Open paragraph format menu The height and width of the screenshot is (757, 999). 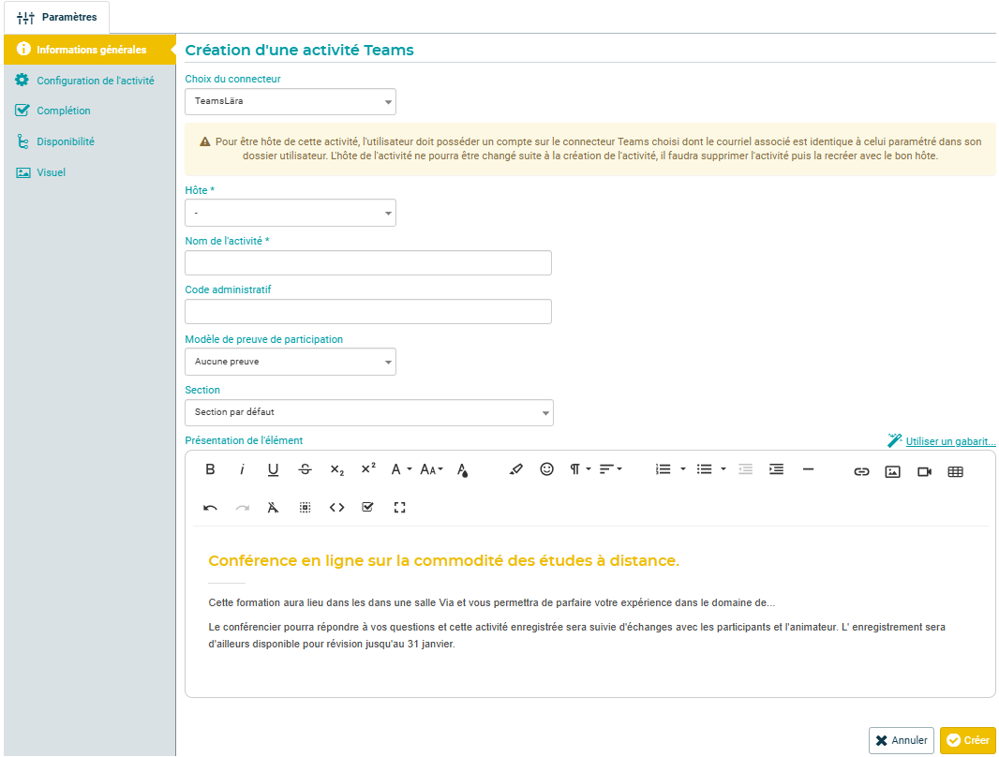580,469
